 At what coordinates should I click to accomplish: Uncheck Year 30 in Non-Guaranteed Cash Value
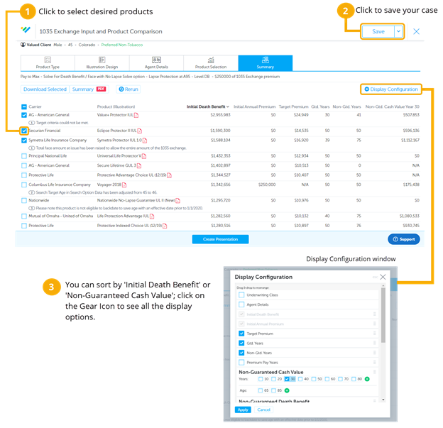tap(287, 379)
